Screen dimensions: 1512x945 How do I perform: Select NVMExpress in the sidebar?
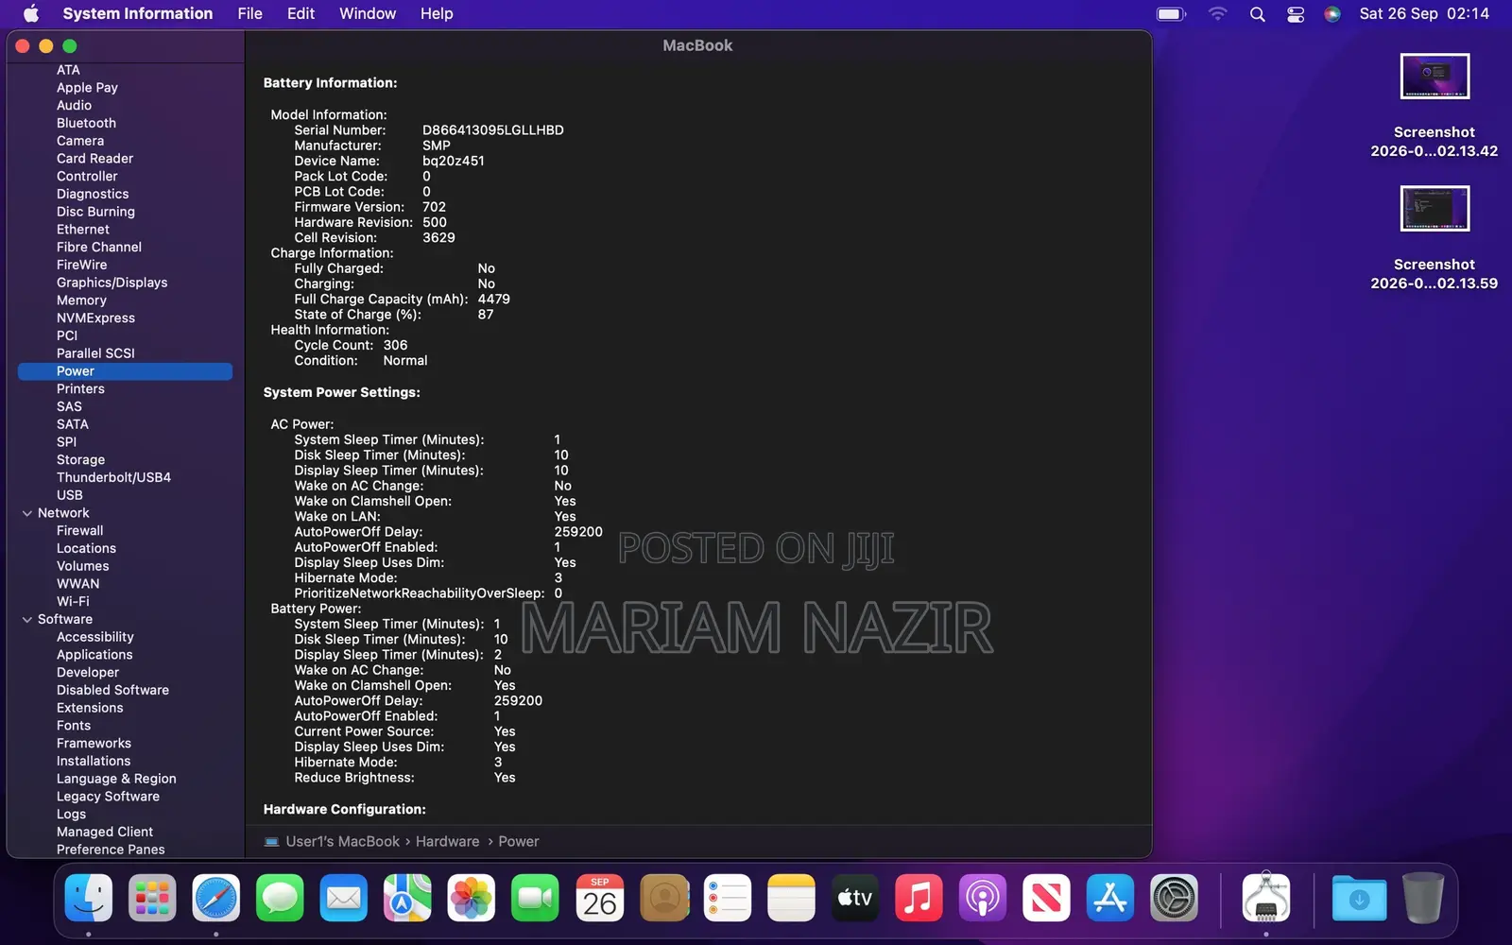(95, 318)
